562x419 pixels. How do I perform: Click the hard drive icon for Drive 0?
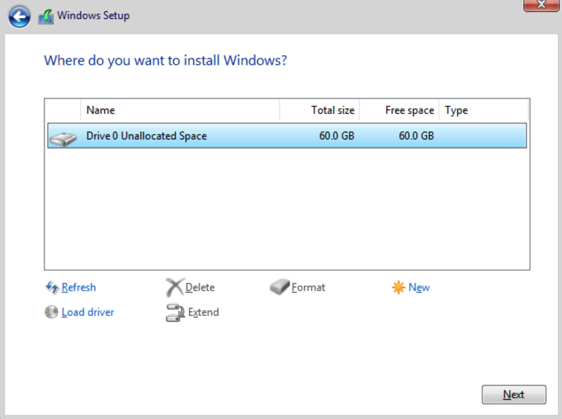point(63,138)
